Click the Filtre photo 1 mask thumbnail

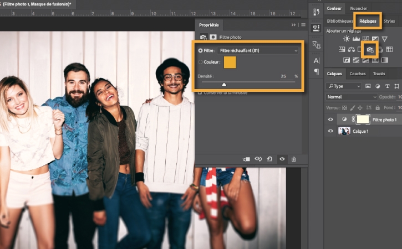click(x=363, y=120)
